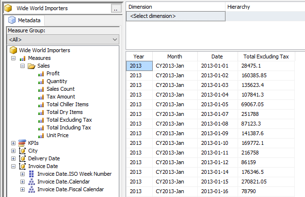Screen dimensions: 305x197
Task: Click the KPIs icon in metadata tree
Action: point(22,143)
